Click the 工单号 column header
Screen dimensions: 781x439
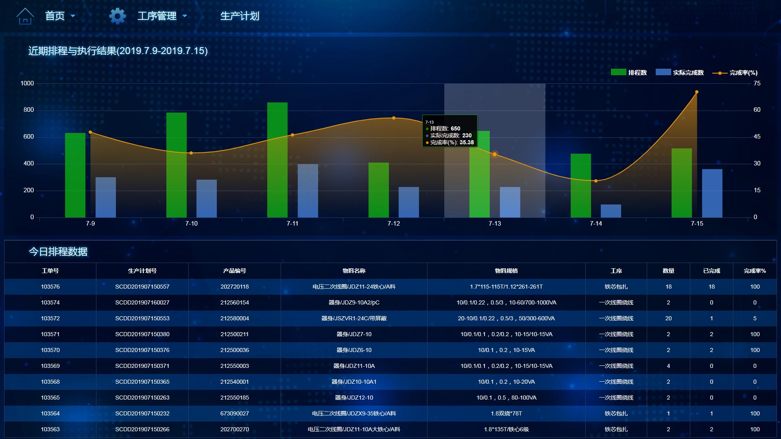click(50, 271)
